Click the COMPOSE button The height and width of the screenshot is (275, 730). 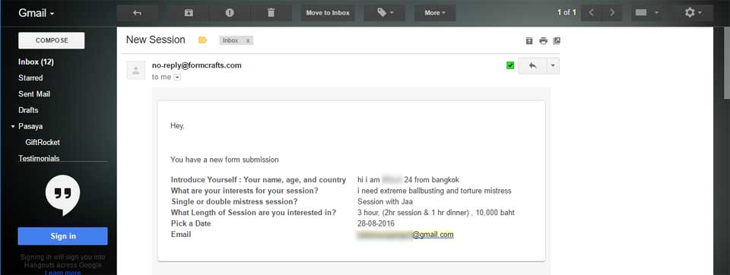coord(52,40)
